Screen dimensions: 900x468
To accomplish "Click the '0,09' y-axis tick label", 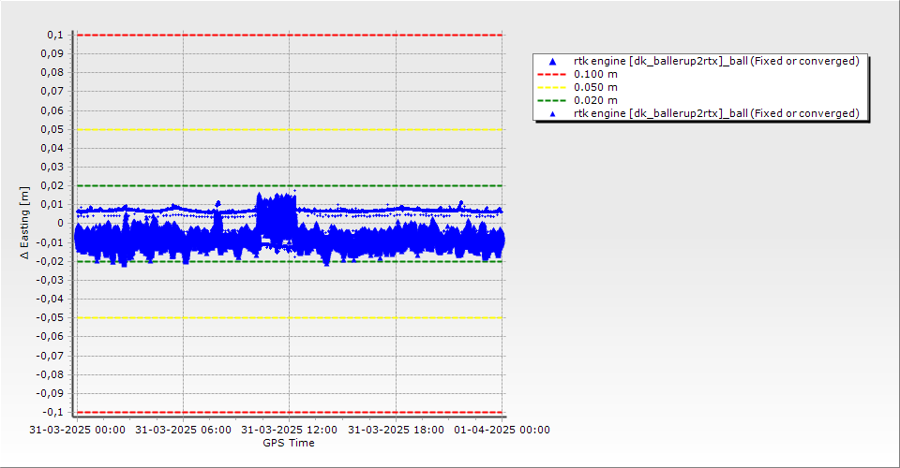I will click(x=52, y=54).
